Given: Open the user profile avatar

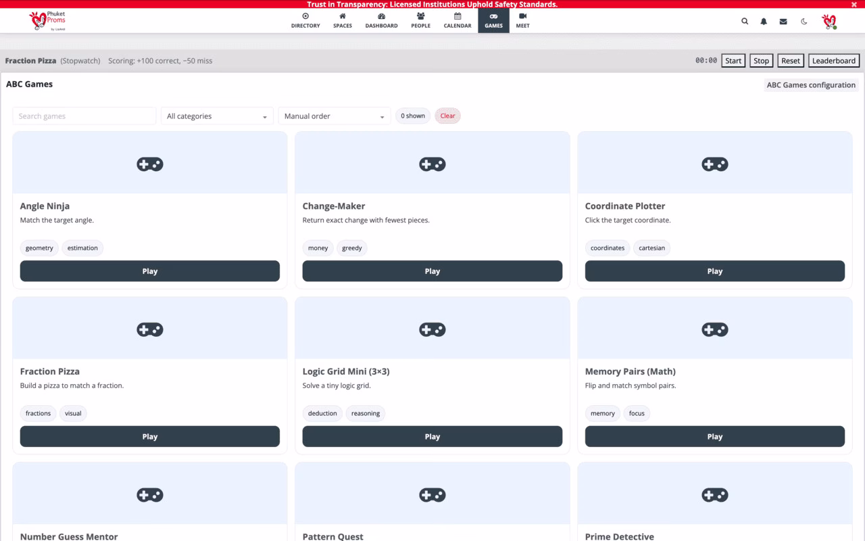Looking at the screenshot, I should [x=829, y=21].
